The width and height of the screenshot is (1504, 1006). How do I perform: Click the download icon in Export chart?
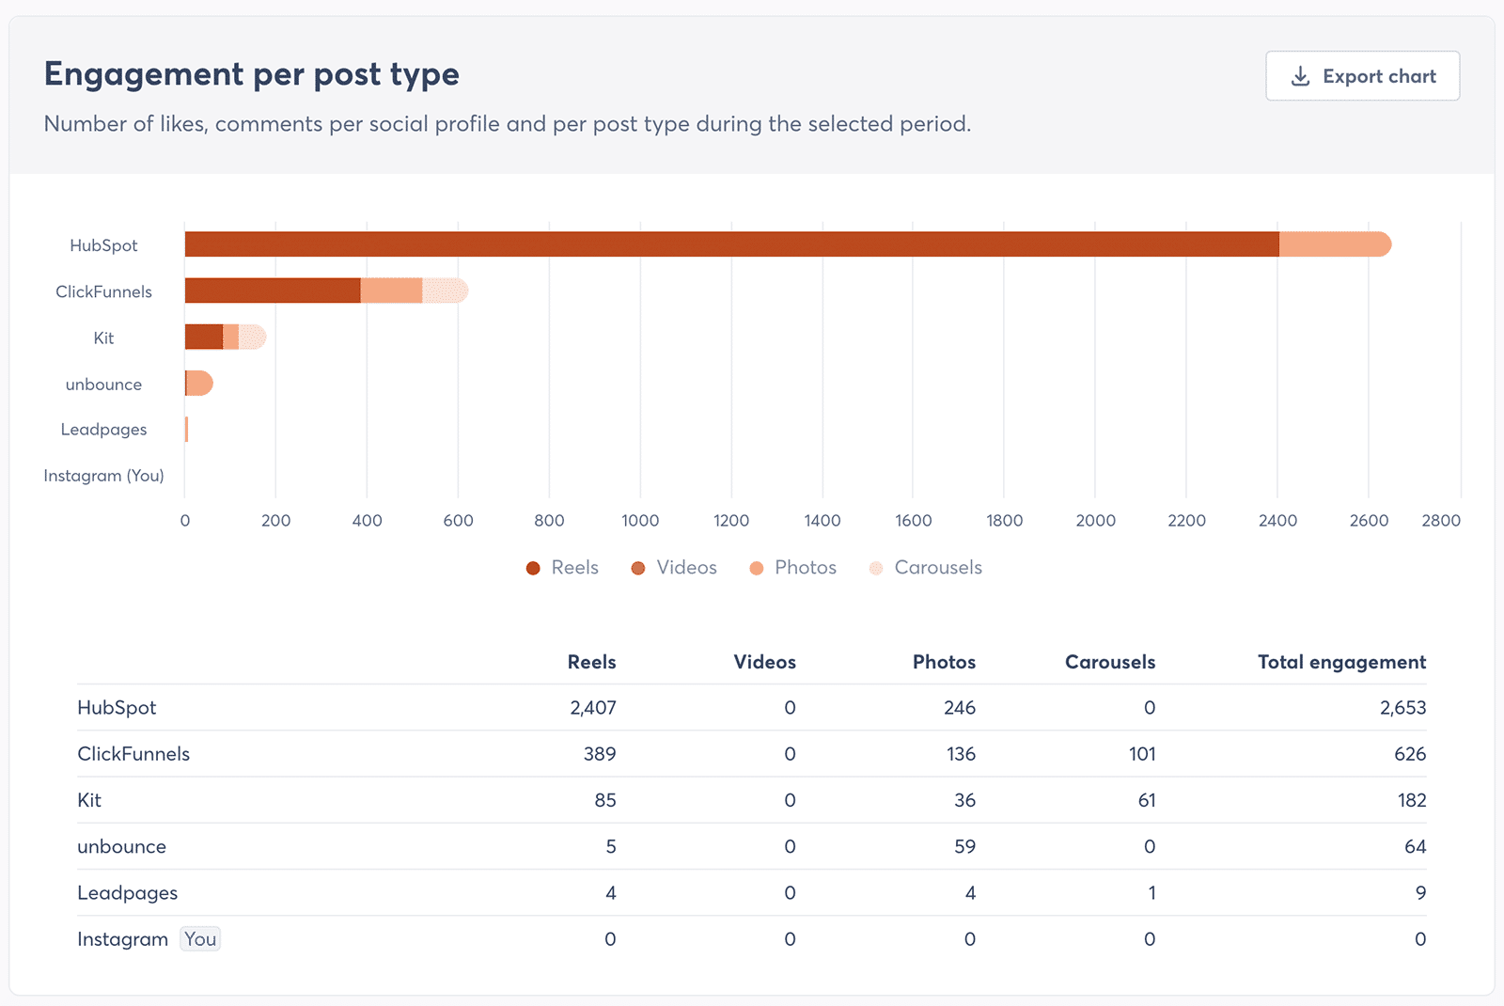pyautogui.click(x=1300, y=76)
